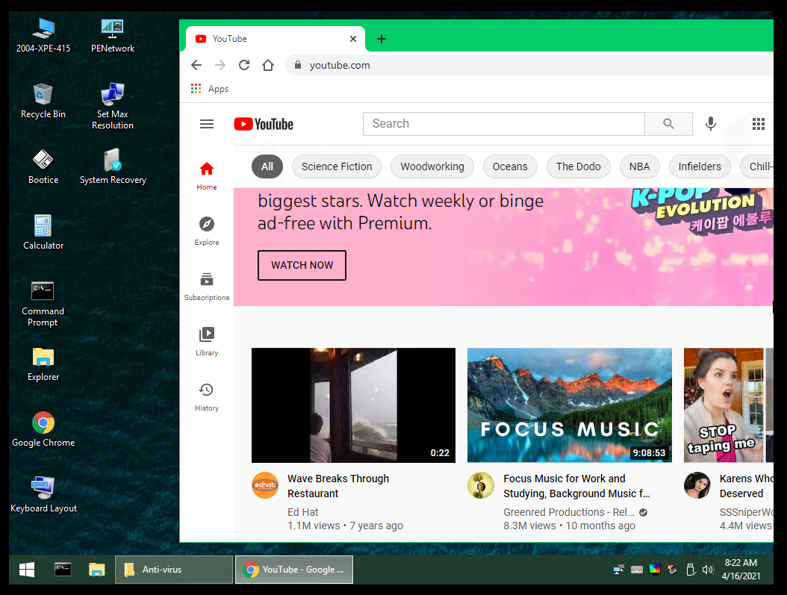Viewport: 787px width, 595px height.
Task: Open the Apps bookmark shortcut
Action: [x=210, y=89]
